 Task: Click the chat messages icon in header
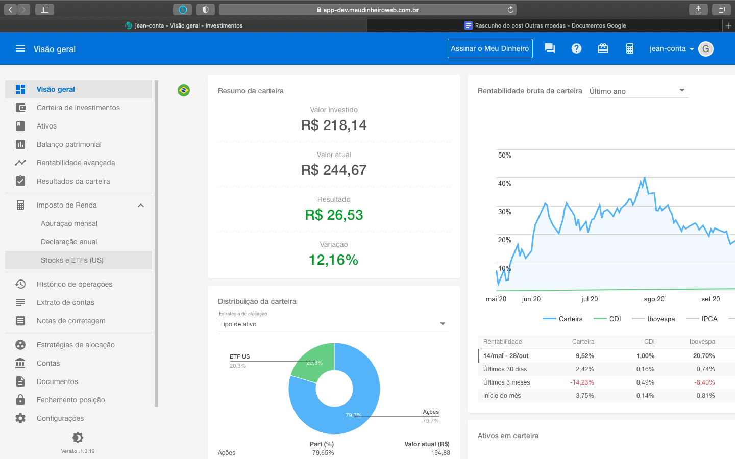(550, 48)
